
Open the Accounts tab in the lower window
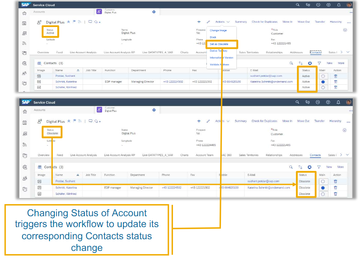[40, 110]
